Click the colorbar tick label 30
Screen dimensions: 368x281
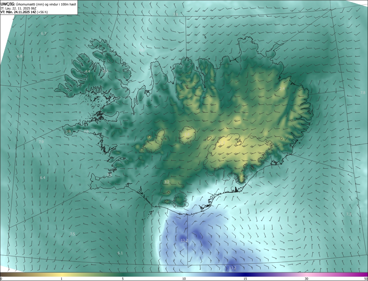click(306, 279)
